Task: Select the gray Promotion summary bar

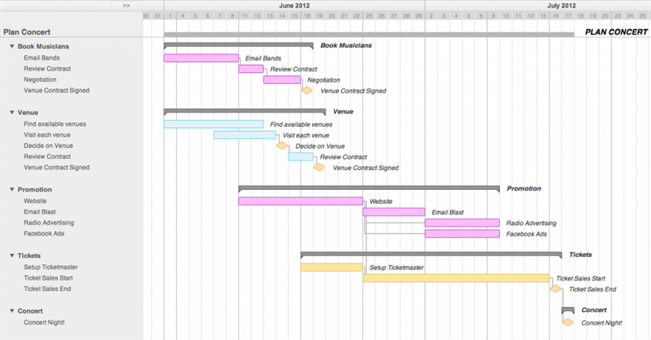Action: pyautogui.click(x=369, y=189)
